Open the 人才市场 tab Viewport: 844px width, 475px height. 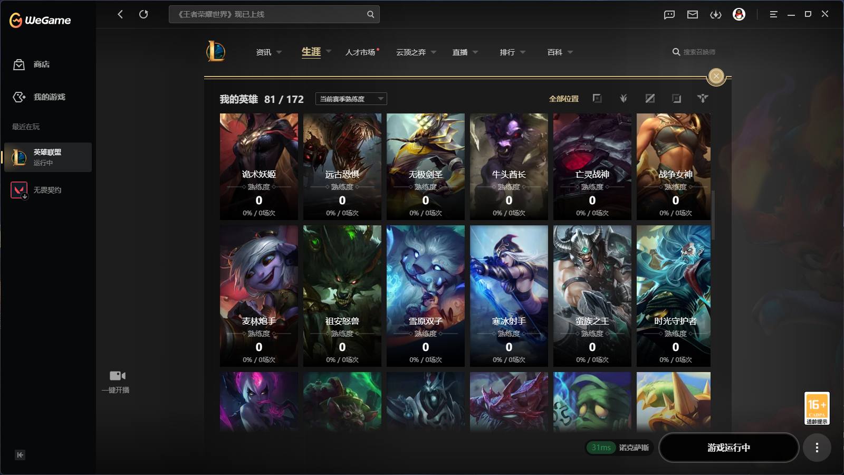360,52
